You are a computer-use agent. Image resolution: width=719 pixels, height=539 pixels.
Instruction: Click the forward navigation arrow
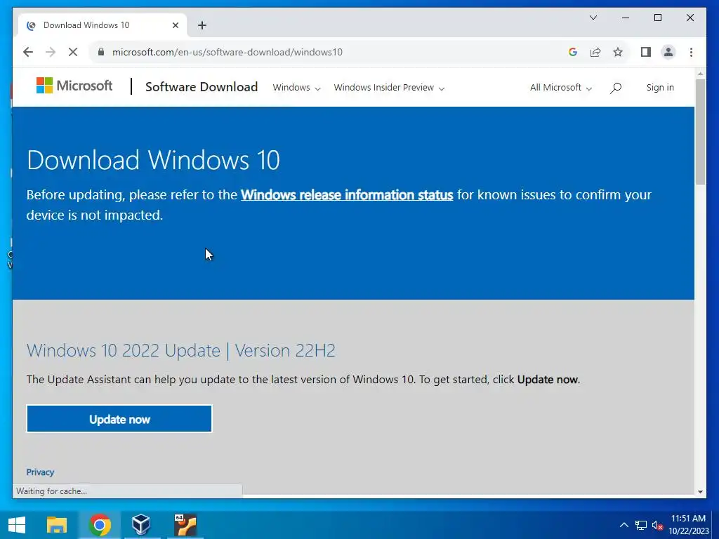pyautogui.click(x=51, y=52)
